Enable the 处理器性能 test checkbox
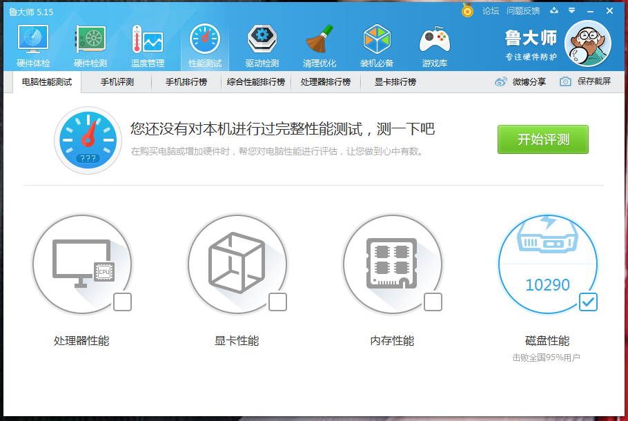This screenshot has height=421, width=628. [123, 302]
